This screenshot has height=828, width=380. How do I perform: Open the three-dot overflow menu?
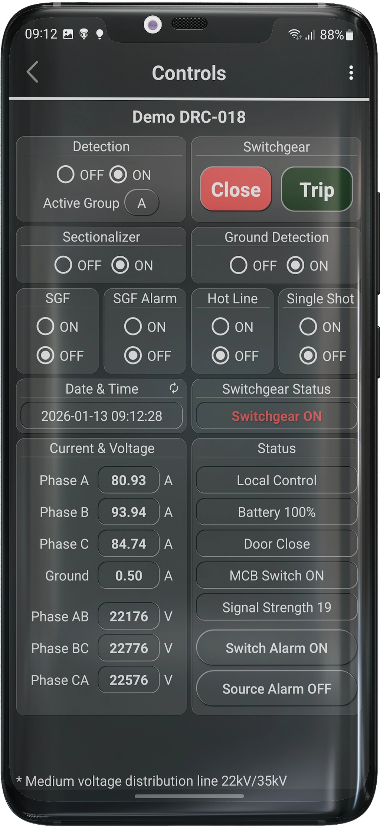(350, 73)
